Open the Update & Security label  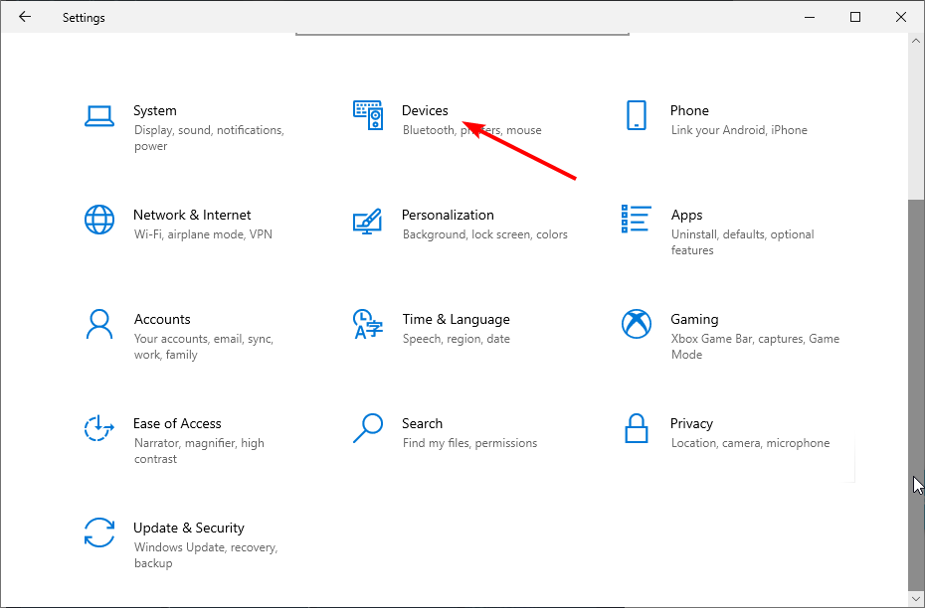pyautogui.click(x=189, y=528)
